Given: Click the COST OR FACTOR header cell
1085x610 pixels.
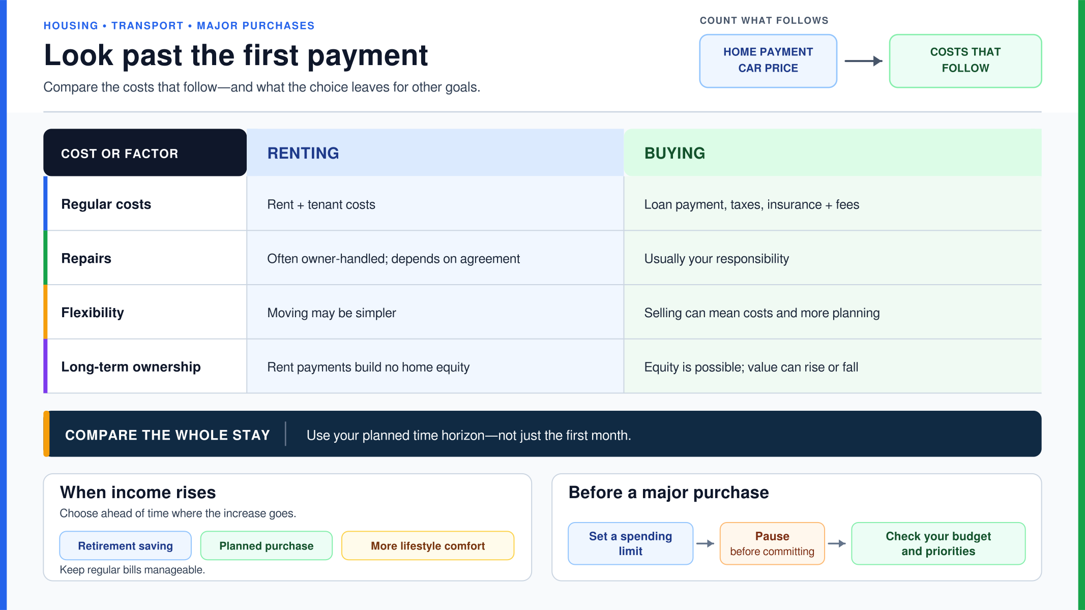Looking at the screenshot, I should (145, 152).
